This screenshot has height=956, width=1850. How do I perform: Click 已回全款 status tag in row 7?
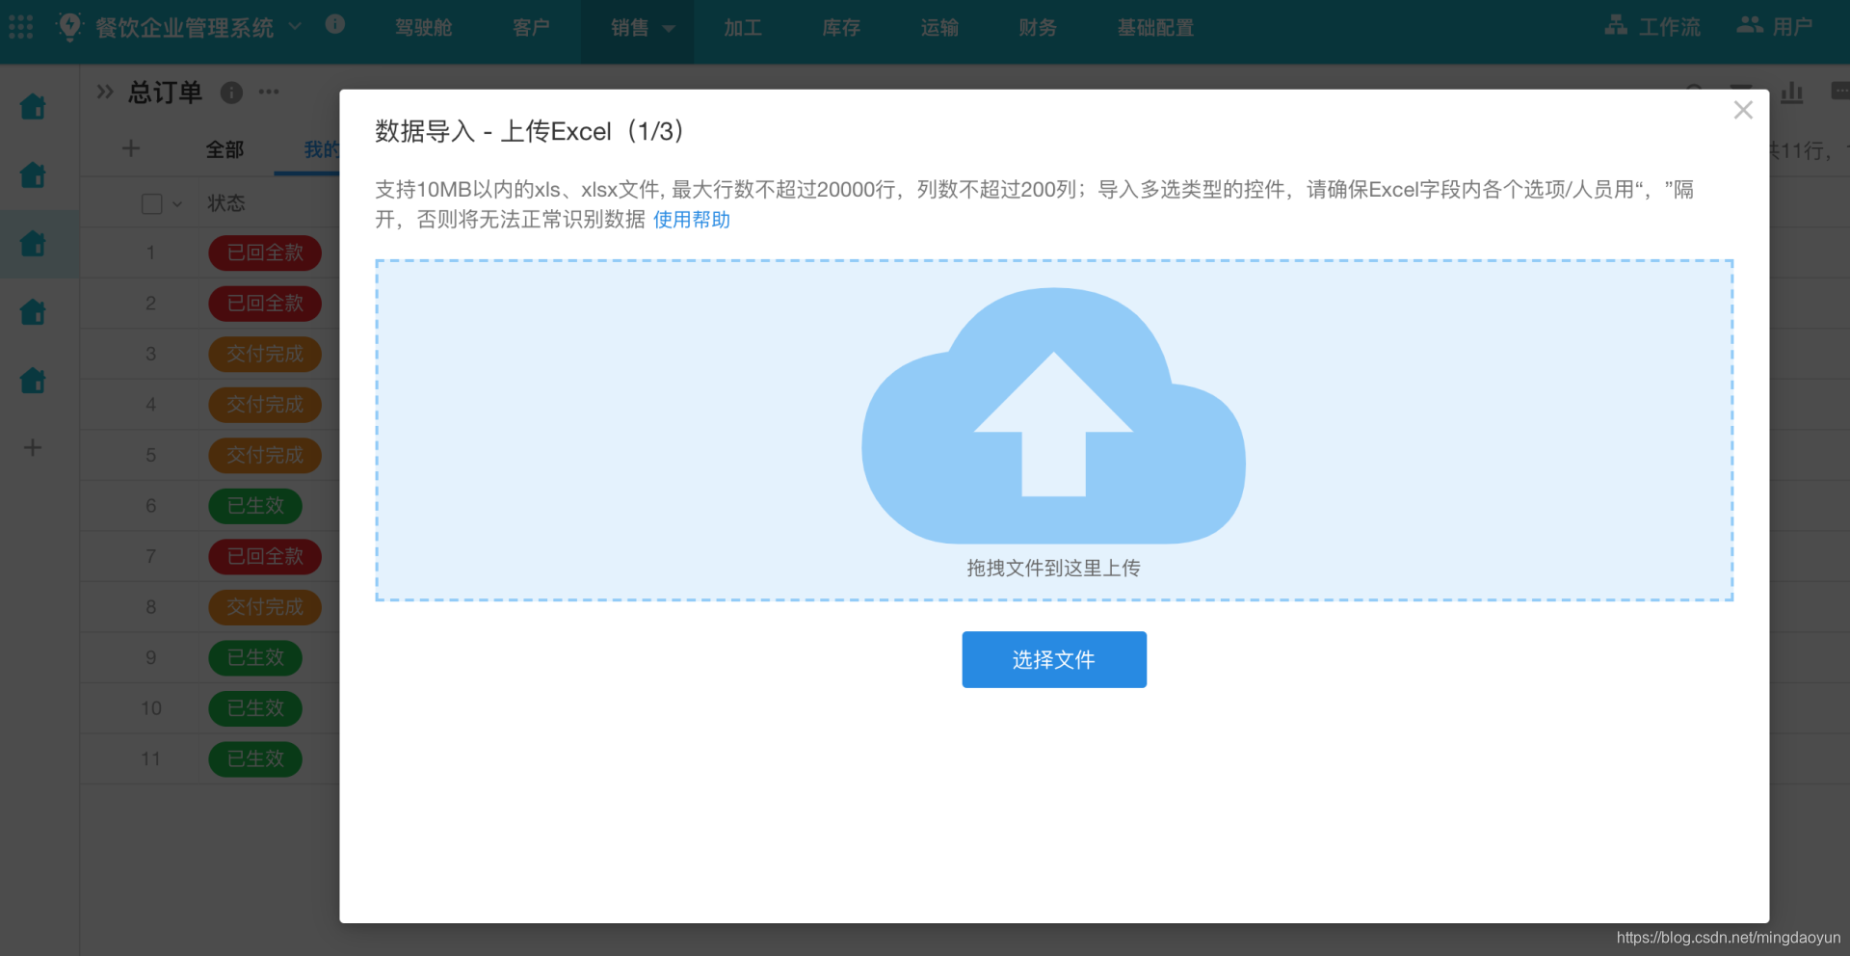tap(265, 556)
